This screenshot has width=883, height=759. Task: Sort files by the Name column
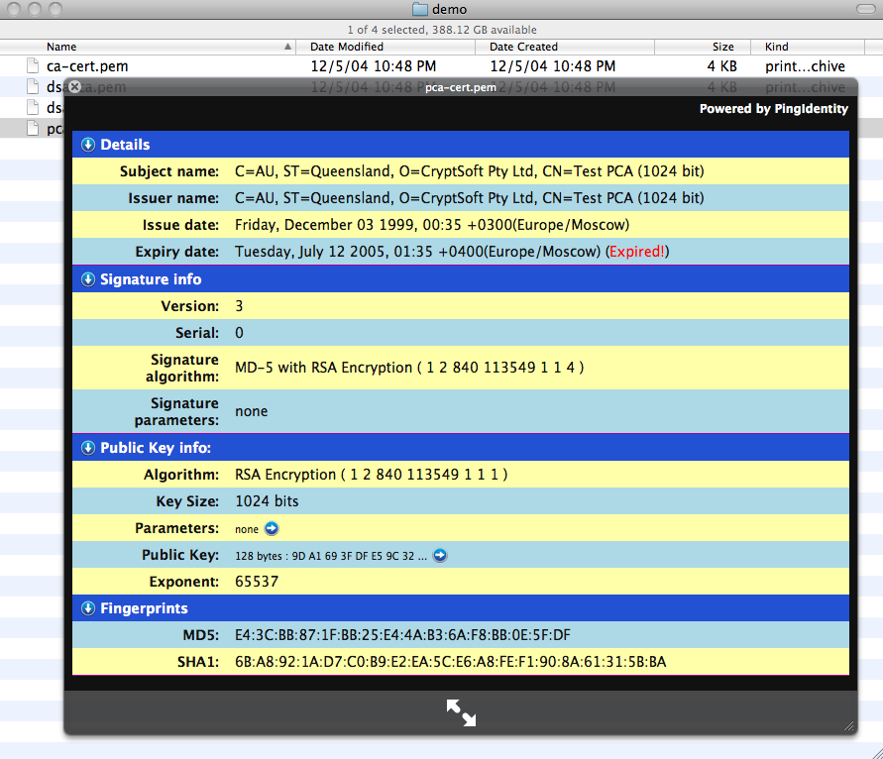point(147,47)
